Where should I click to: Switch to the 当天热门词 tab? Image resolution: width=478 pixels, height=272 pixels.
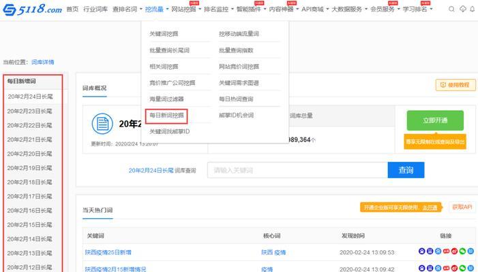point(98,210)
